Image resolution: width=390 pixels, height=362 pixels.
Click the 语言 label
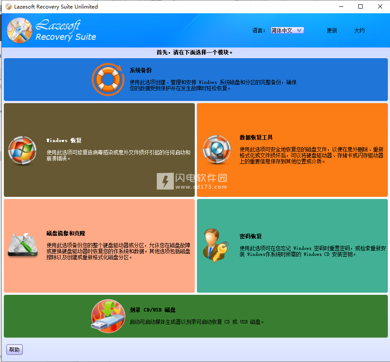click(x=259, y=30)
